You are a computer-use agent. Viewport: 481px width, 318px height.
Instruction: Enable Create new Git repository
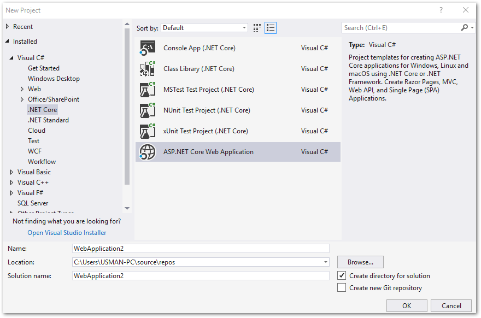(x=342, y=287)
